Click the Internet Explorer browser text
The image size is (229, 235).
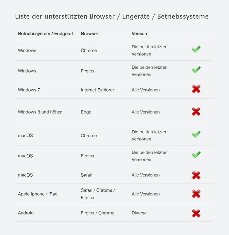pyautogui.click(x=97, y=90)
